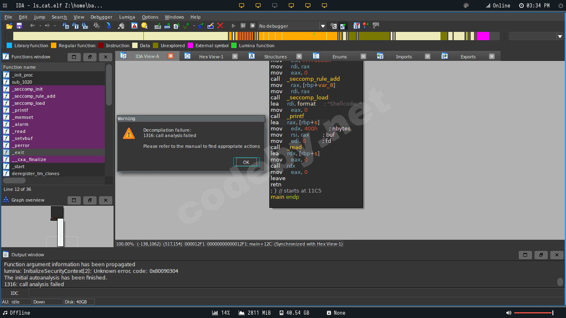Click the Exports tab icon

coord(445,56)
